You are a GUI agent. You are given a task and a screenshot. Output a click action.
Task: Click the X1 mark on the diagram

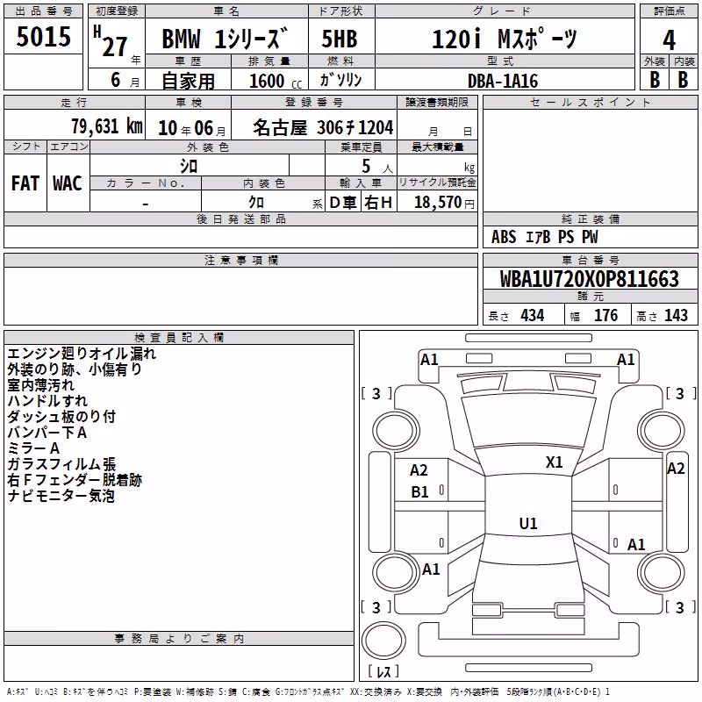554,462
